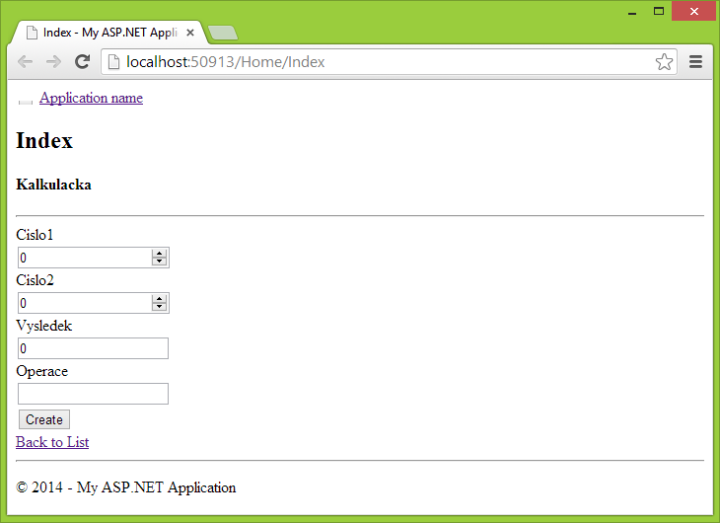Click the Index heading text
The width and height of the screenshot is (720, 523).
pos(44,140)
